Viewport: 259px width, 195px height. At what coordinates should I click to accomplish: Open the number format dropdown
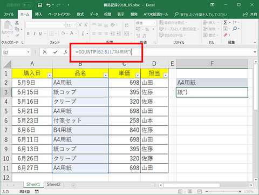point(154,23)
